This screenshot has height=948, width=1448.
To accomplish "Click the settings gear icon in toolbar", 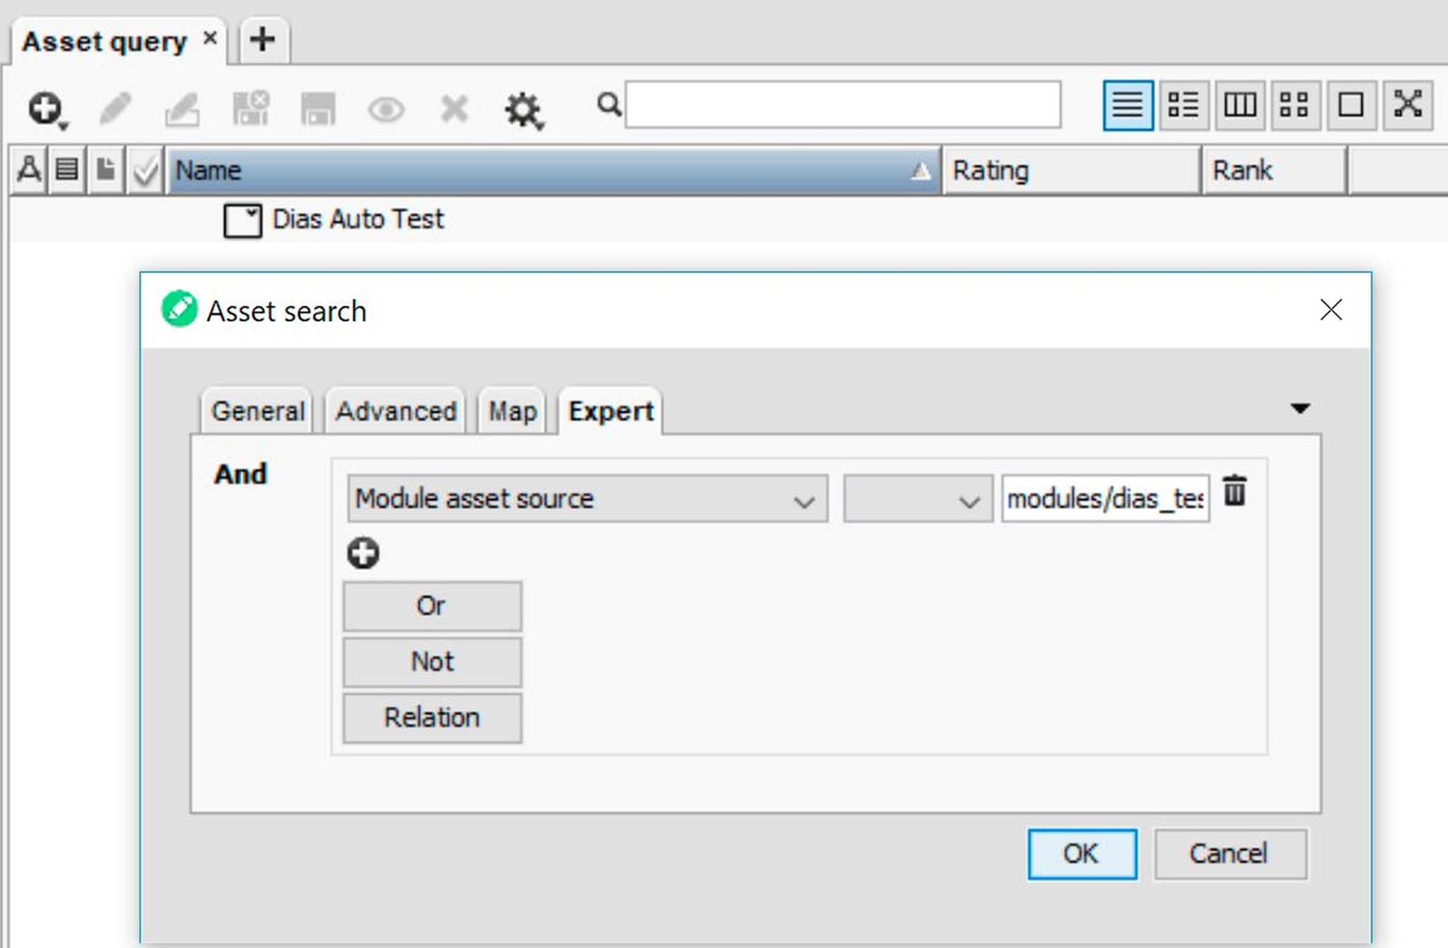I will click(523, 110).
